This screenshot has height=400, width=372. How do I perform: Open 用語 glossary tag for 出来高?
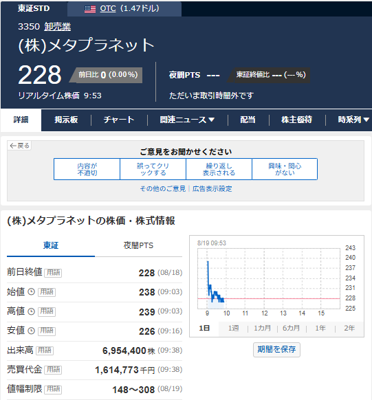click(45, 351)
